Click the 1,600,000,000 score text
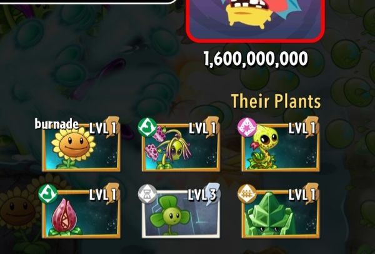This screenshot has width=375, height=254. pos(256,59)
